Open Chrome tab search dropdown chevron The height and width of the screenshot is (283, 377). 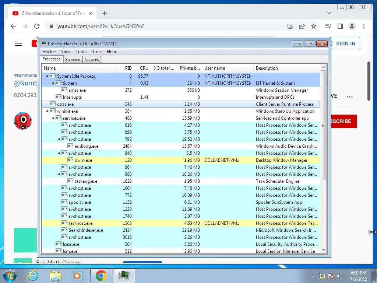tap(329, 13)
